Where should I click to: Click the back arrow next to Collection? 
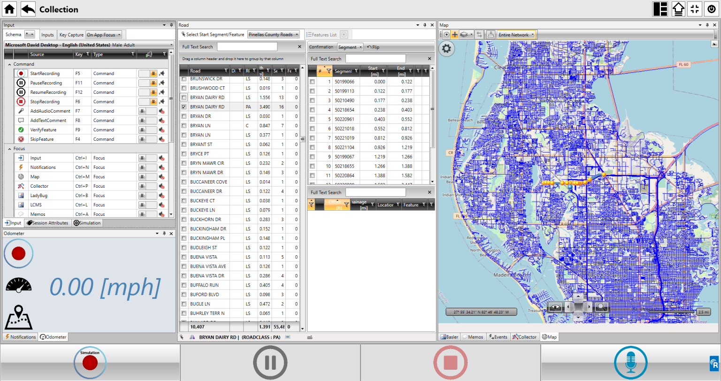point(28,9)
